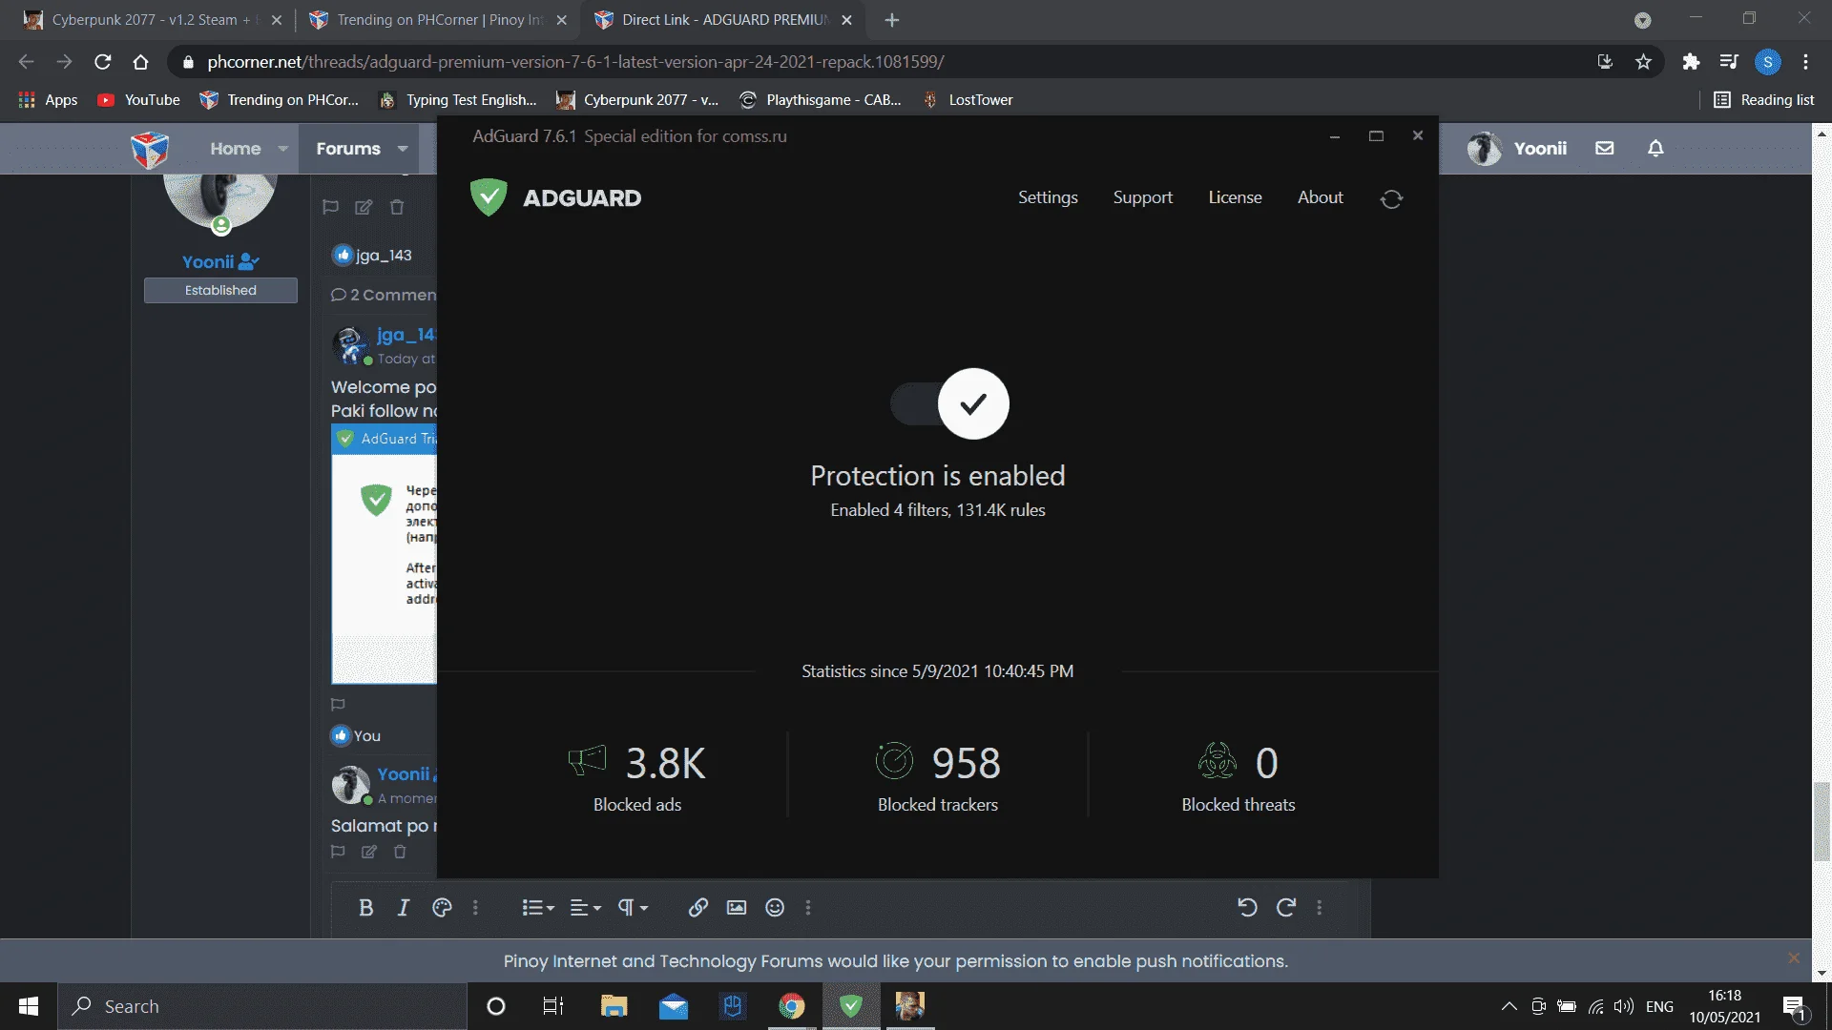This screenshot has width=1832, height=1030.
Task: Open more insert options after emoji
Action: point(808,908)
